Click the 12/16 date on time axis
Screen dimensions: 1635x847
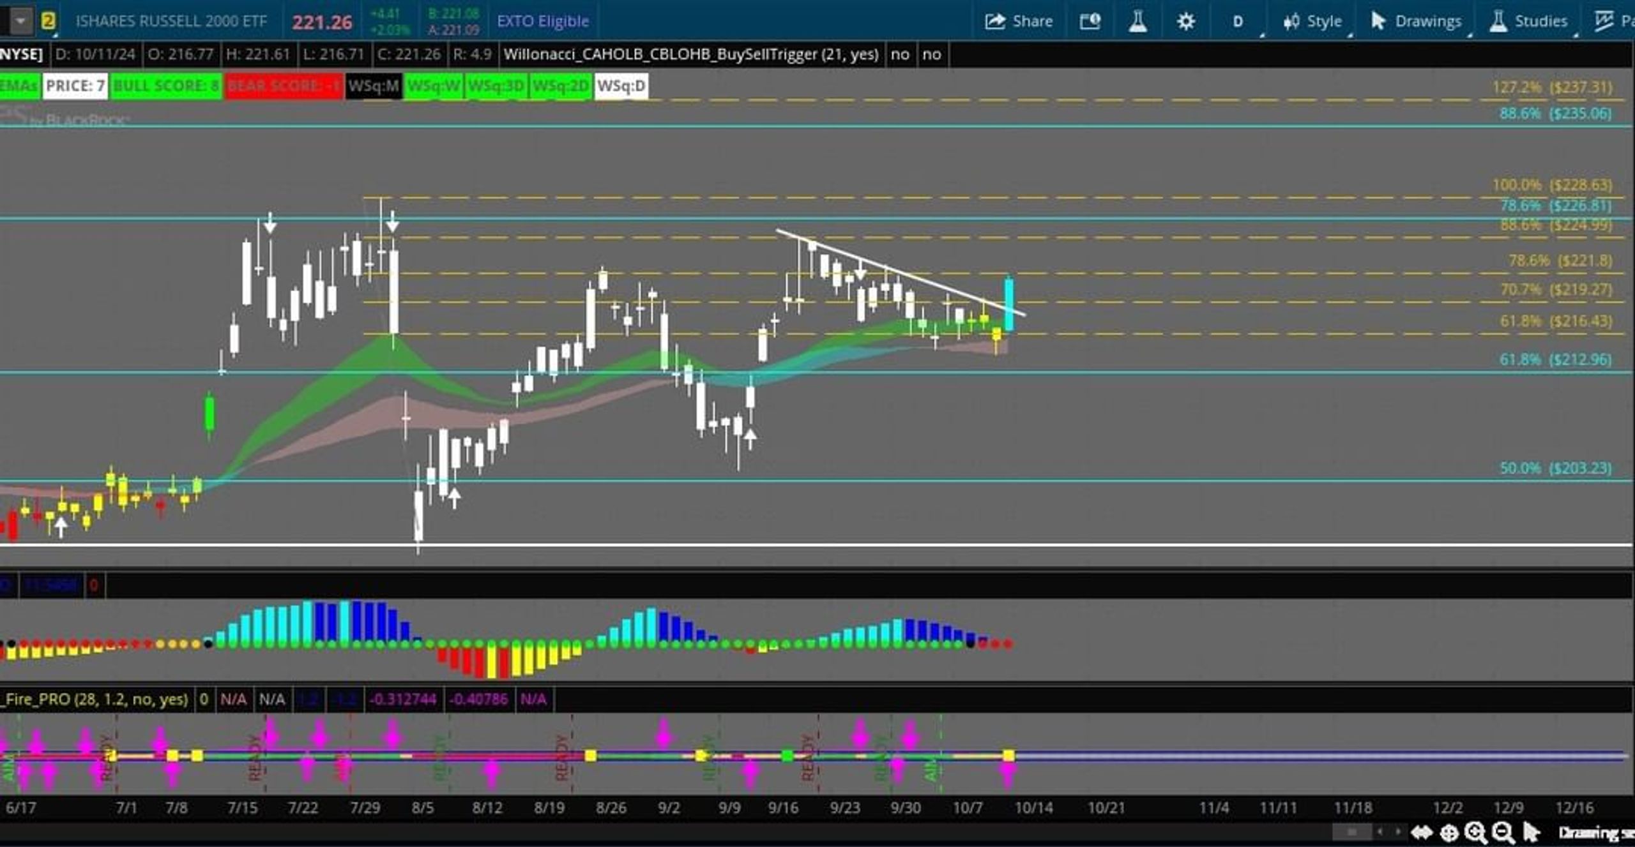(x=1574, y=807)
